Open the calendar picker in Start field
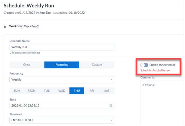Image resolution: width=185 pixels, height=126 pixels. click(x=111, y=106)
